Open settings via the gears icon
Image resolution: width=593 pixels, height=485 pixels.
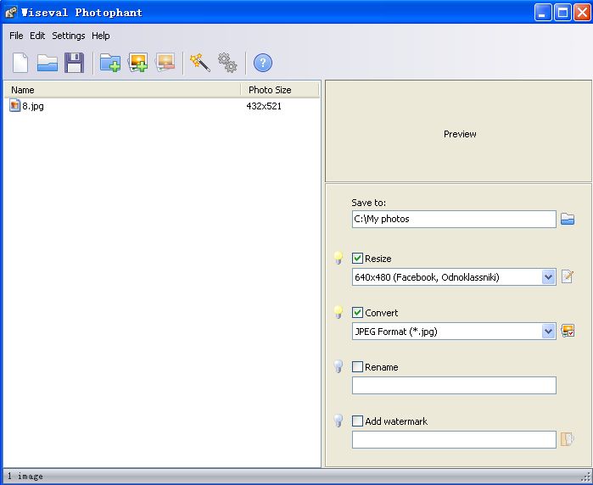(227, 63)
